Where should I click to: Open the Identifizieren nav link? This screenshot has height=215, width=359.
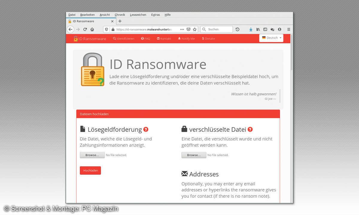pos(124,39)
